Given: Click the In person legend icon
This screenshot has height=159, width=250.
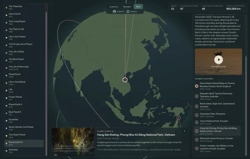Looking at the screenshot, I should pyautogui.click(x=114, y=12).
